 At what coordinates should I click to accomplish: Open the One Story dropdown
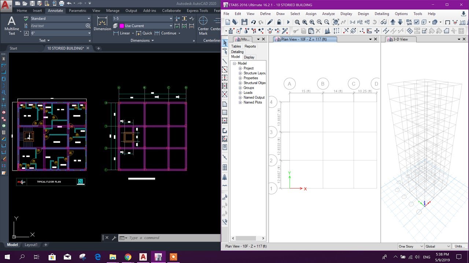pos(410,246)
